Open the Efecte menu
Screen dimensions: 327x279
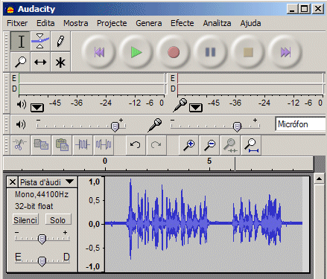[x=182, y=23]
